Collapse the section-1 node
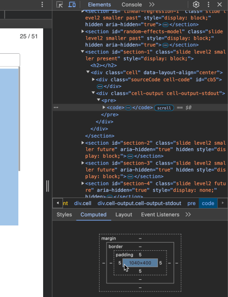 pyautogui.click(x=82, y=51)
